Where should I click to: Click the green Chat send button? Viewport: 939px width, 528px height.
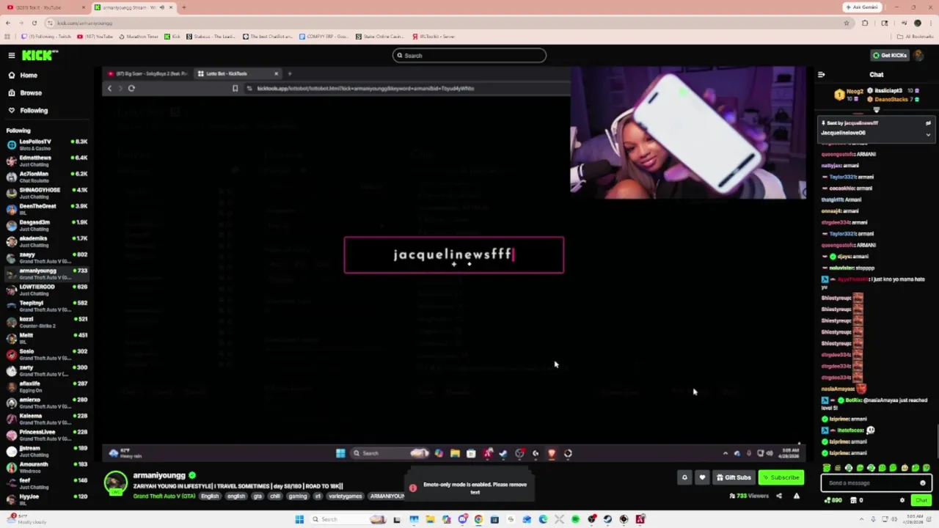921,501
